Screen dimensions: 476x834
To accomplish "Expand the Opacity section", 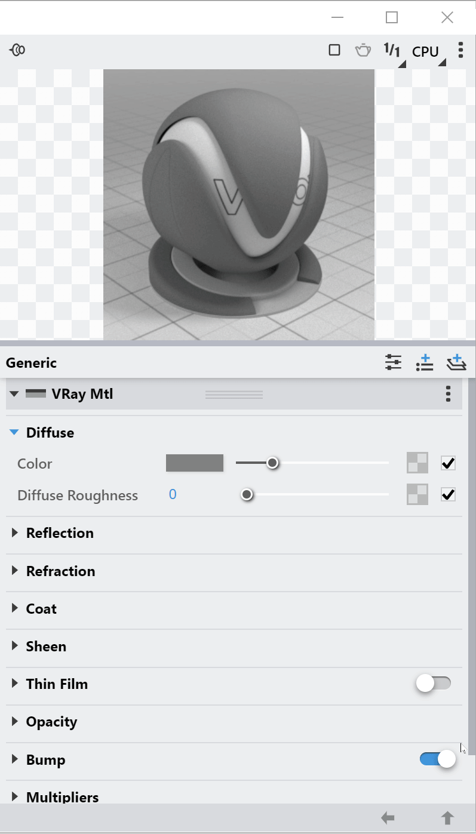I will pyautogui.click(x=15, y=721).
